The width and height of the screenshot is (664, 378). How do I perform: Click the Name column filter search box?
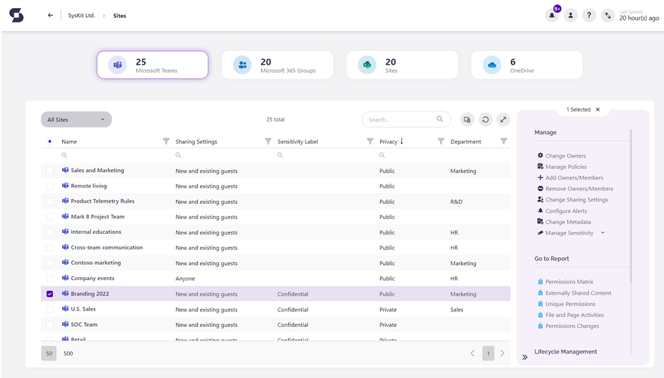click(112, 155)
